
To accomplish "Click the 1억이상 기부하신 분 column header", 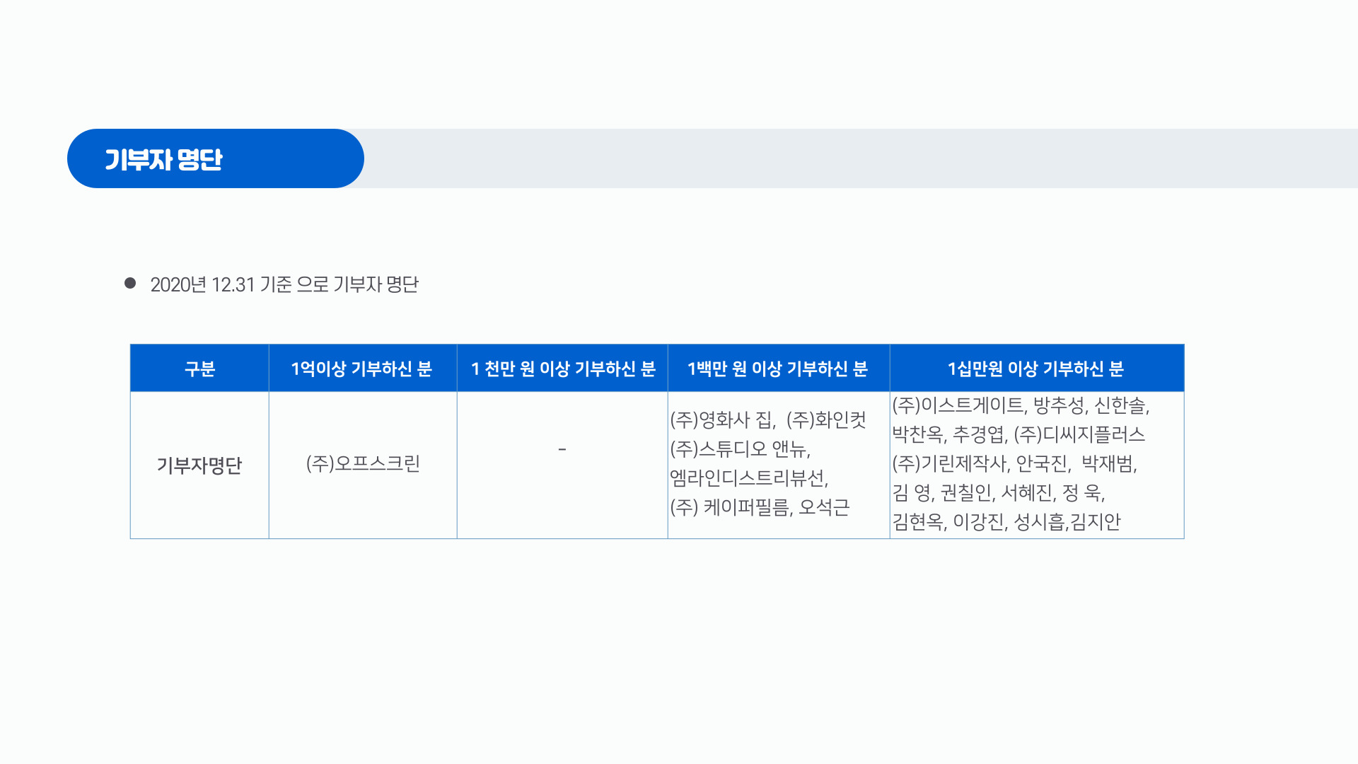I will [363, 368].
